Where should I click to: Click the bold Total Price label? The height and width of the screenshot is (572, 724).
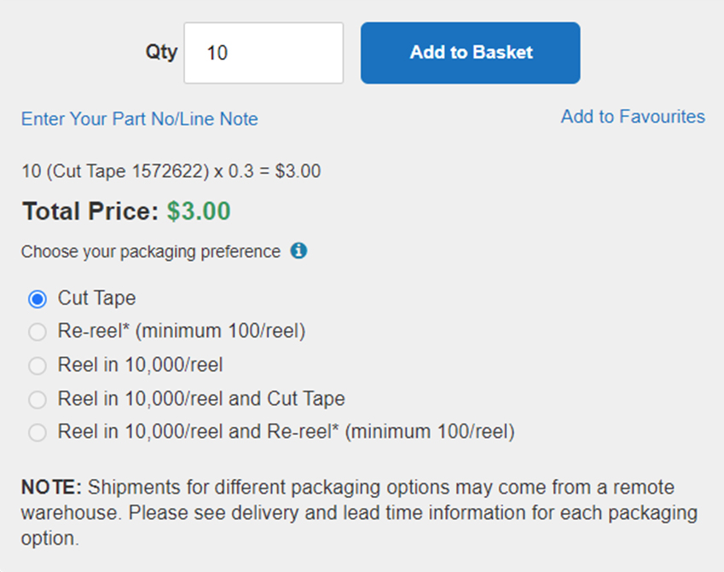pyautogui.click(x=90, y=211)
